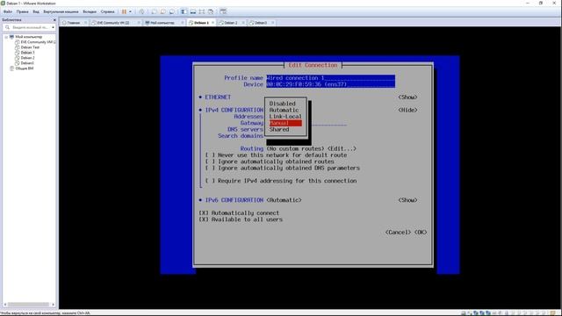Close the Debian 1 tab

pyautogui.click(x=213, y=23)
